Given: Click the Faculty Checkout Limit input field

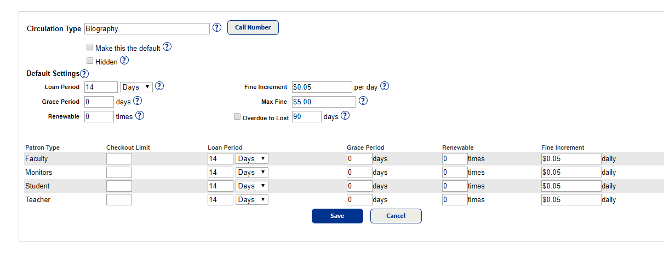Looking at the screenshot, I should 119,158.
